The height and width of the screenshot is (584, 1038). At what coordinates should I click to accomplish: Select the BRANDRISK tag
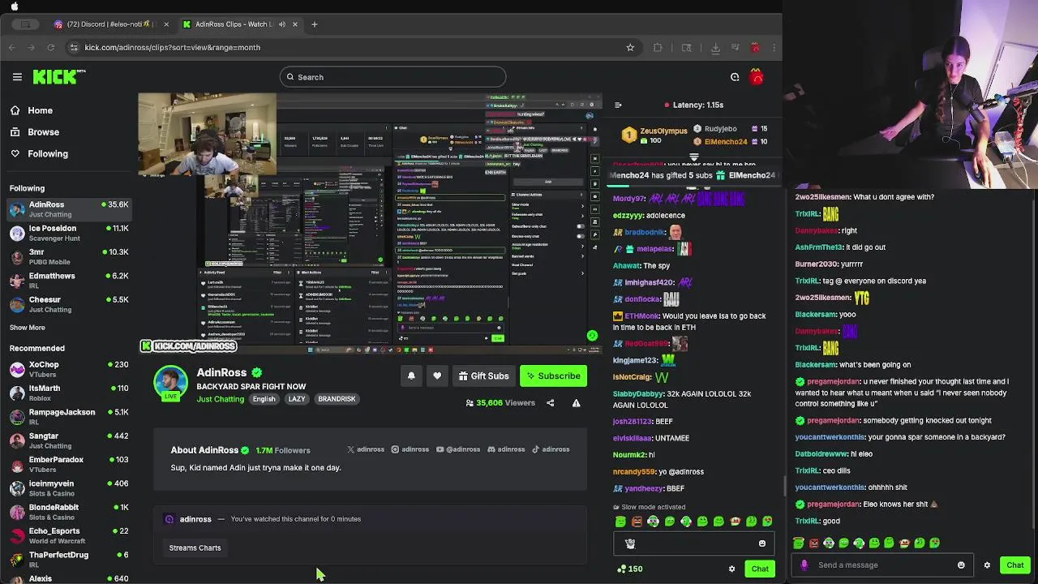(x=337, y=399)
